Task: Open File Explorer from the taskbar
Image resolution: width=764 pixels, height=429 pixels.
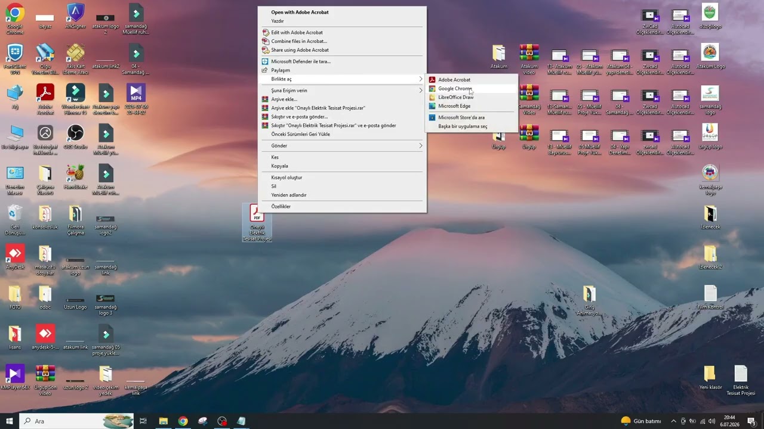Action: (163, 421)
